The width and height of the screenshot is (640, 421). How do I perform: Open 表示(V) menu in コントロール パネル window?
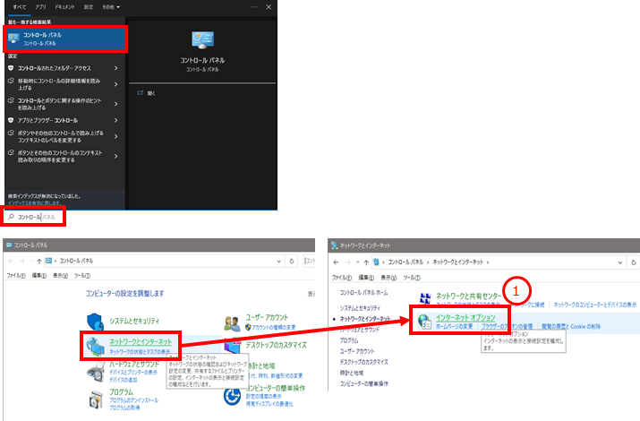[60, 276]
